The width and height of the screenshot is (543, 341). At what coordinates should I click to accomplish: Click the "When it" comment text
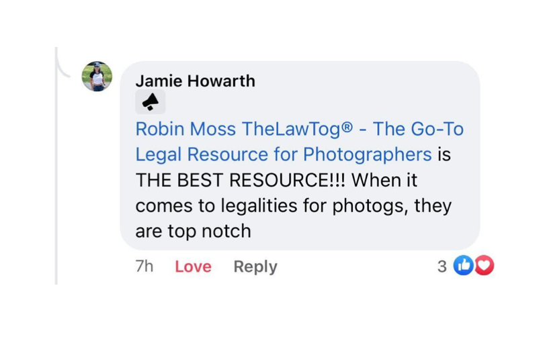[x=384, y=180]
